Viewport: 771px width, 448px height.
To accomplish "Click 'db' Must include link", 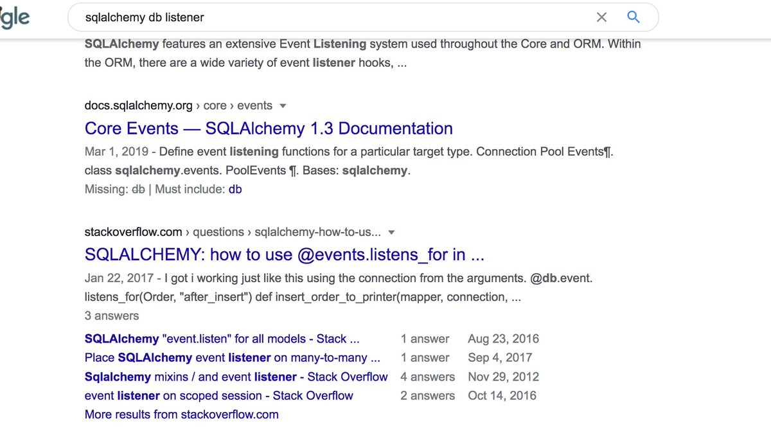I will click(235, 190).
